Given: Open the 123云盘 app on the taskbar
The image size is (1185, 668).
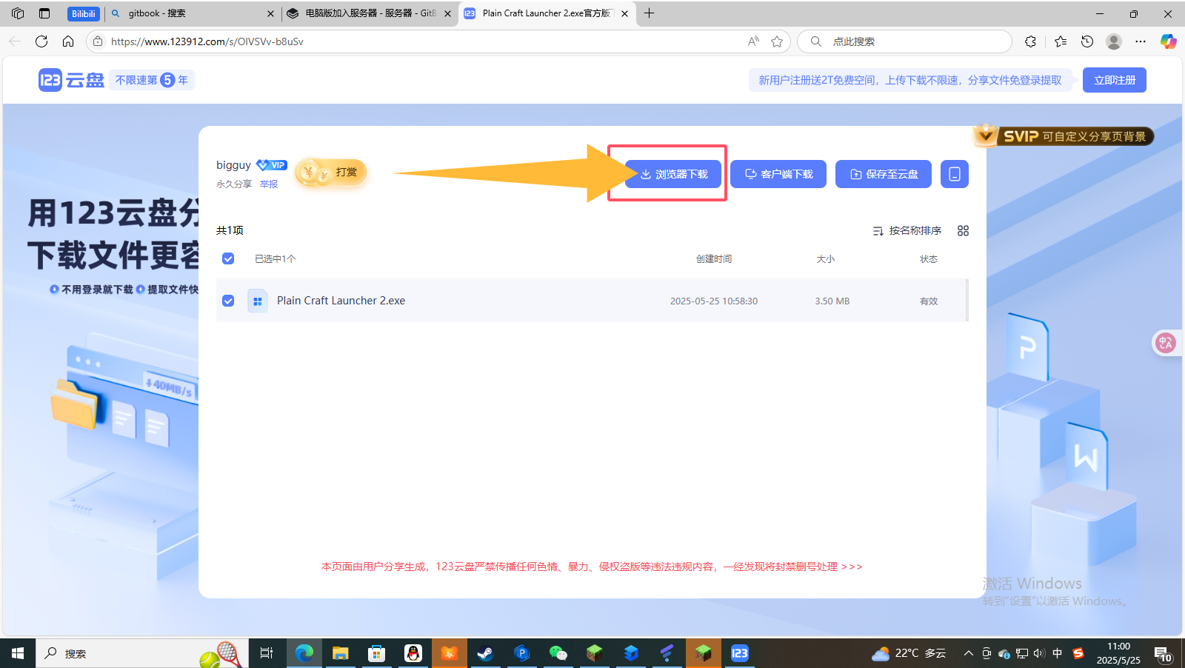Looking at the screenshot, I should [740, 653].
